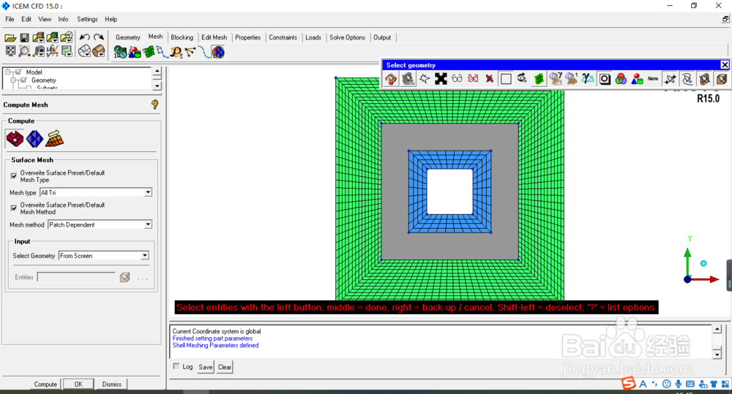Open the Open Geometry dropdown icon
This screenshot has height=394, width=732.
point(38,38)
